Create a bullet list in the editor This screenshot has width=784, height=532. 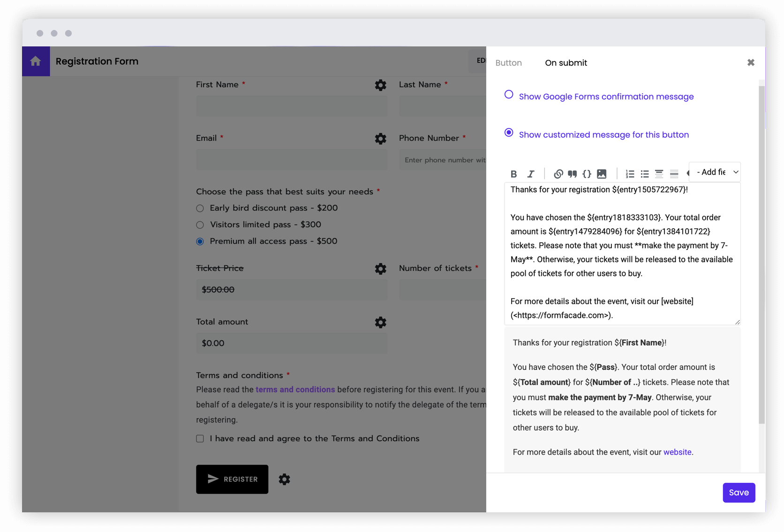click(x=644, y=174)
